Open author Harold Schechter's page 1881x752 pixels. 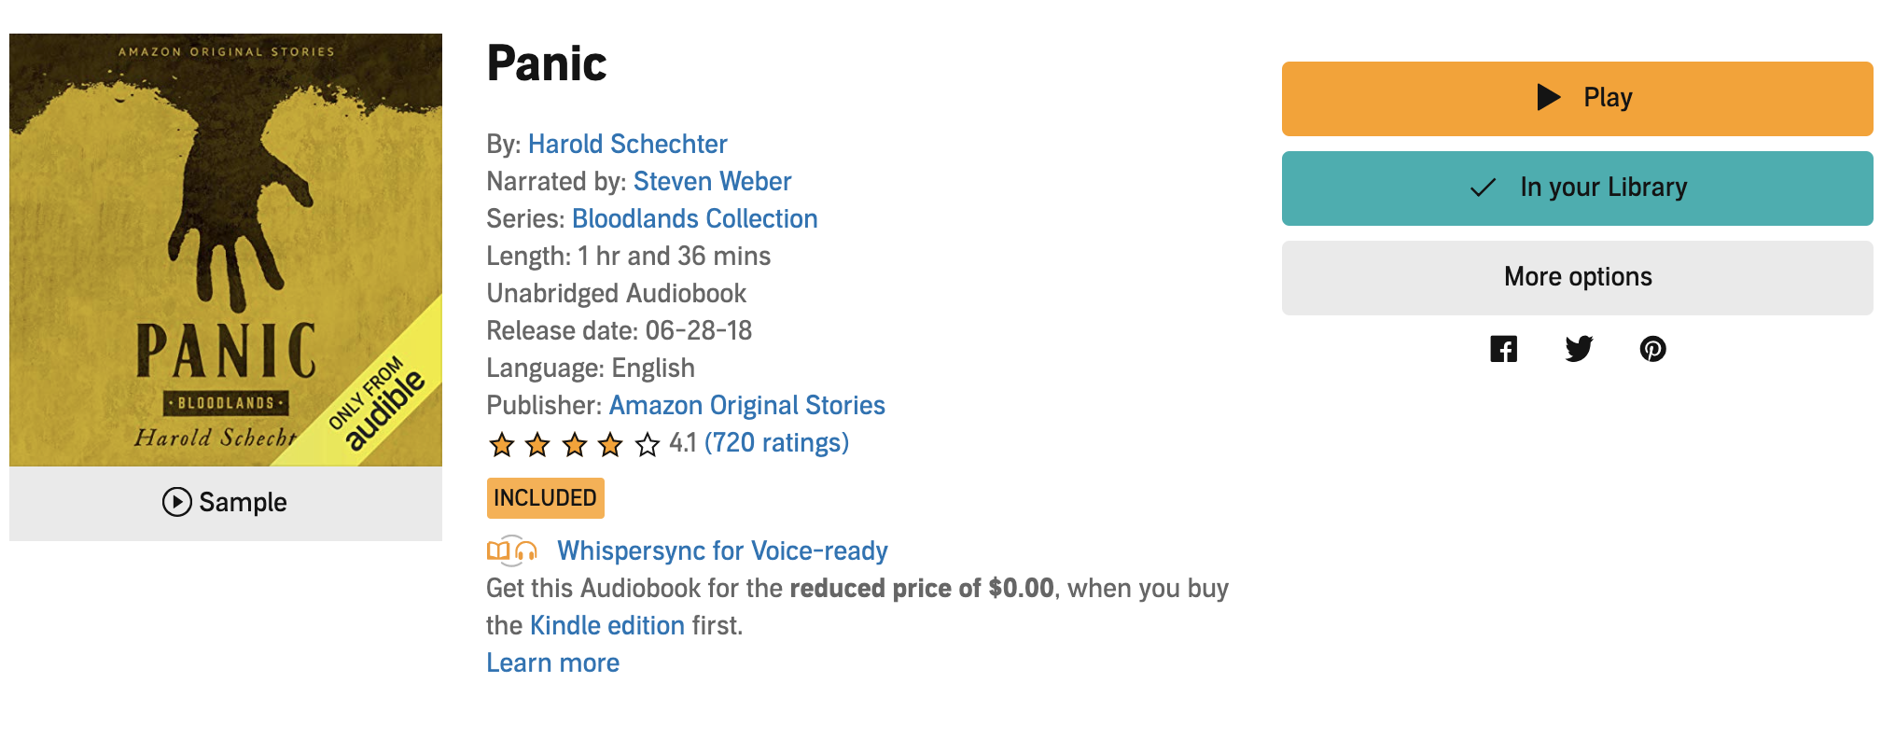(x=627, y=145)
